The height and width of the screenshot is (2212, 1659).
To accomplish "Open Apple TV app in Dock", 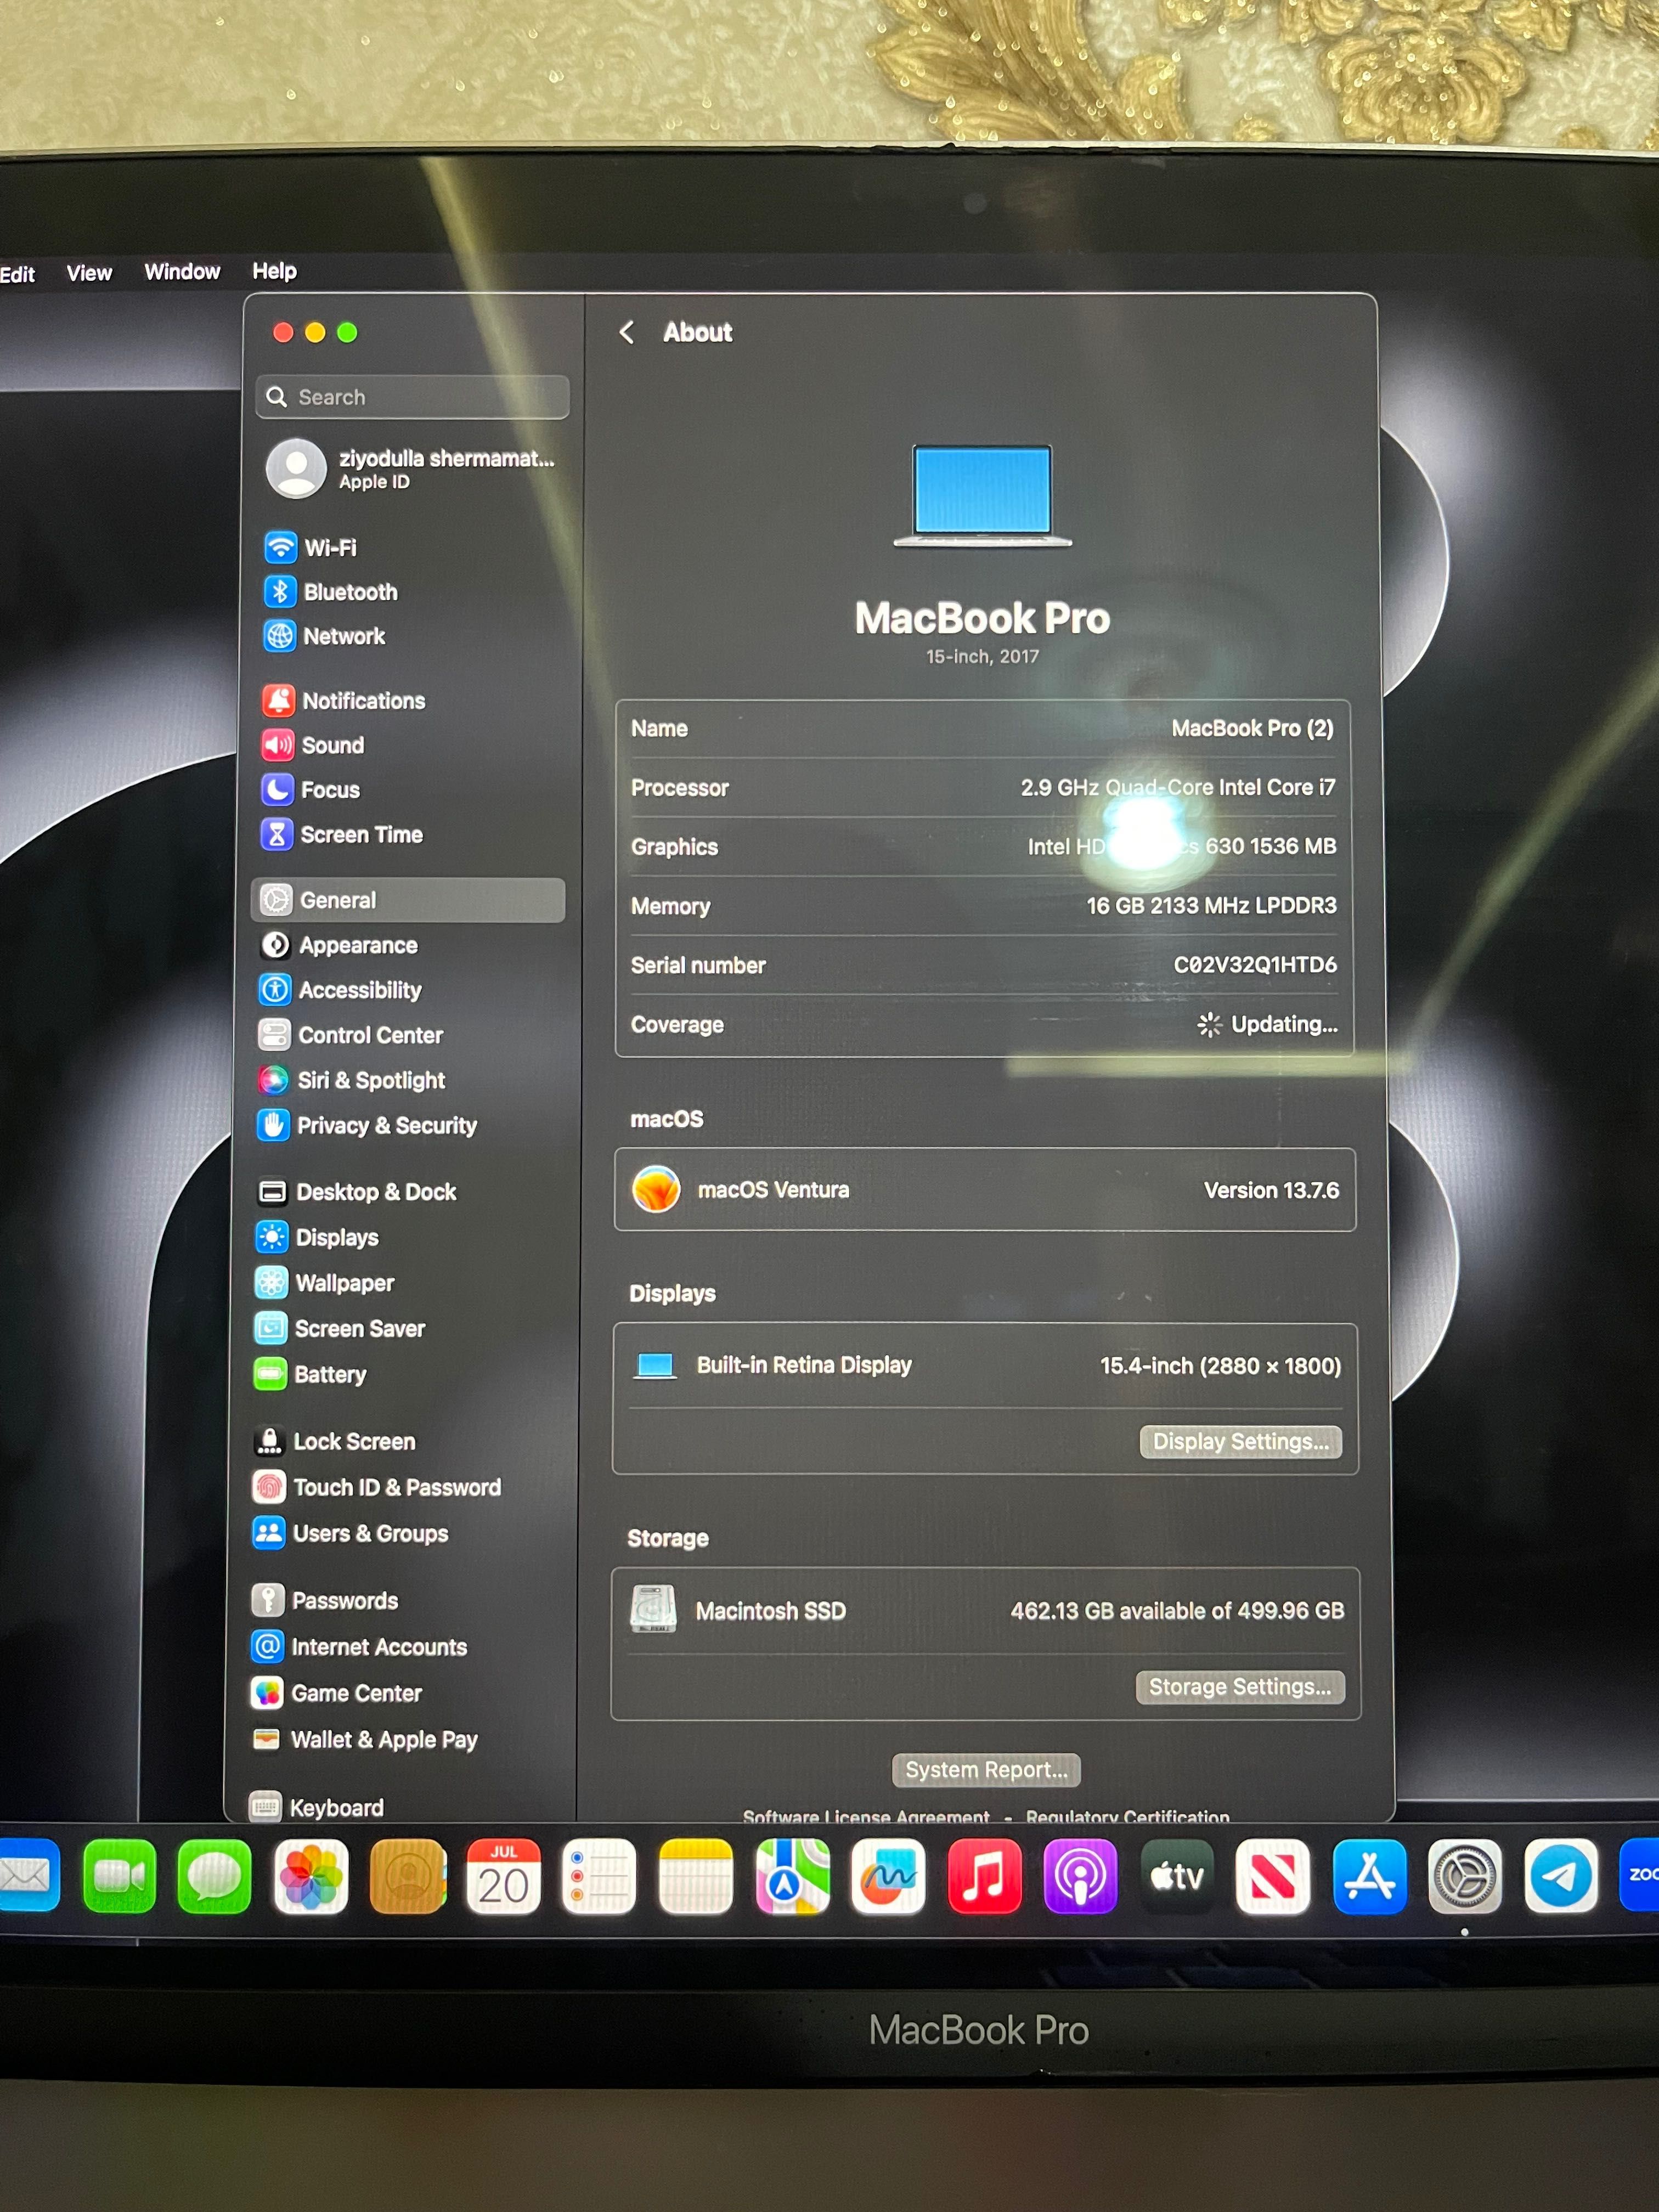I will (1177, 1876).
